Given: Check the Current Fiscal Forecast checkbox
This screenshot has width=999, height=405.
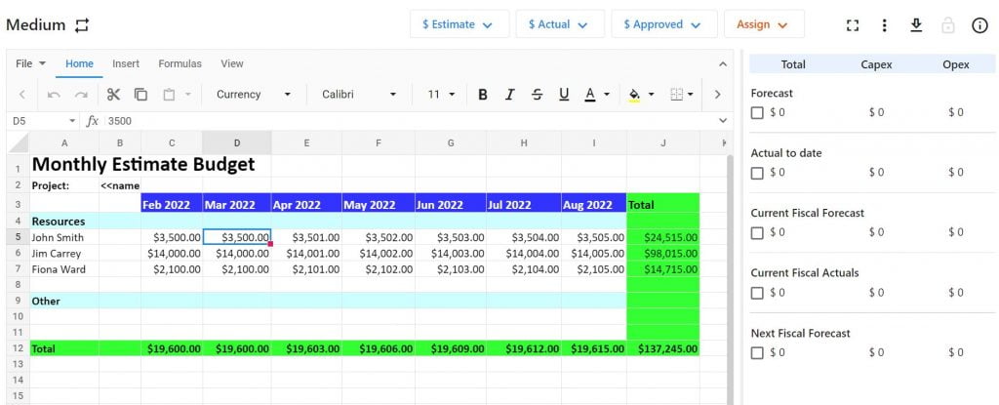Looking at the screenshot, I should coord(757,233).
